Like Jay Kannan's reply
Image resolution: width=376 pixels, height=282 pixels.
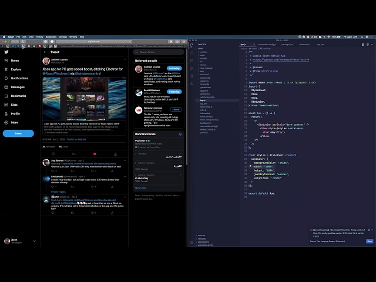click(x=93, y=171)
